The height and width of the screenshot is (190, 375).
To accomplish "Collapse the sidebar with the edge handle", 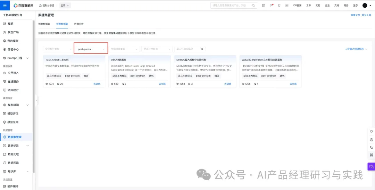I will coord(36,100).
